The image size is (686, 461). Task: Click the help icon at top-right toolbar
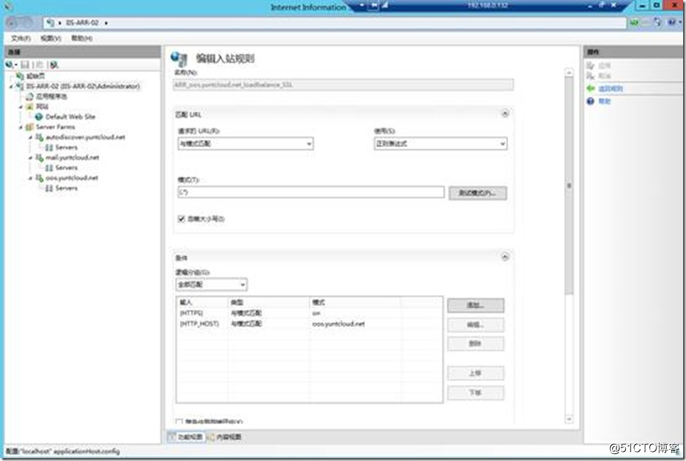672,22
